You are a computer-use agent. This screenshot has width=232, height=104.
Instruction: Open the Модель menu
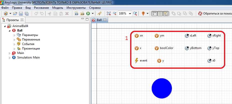tap(58, 8)
